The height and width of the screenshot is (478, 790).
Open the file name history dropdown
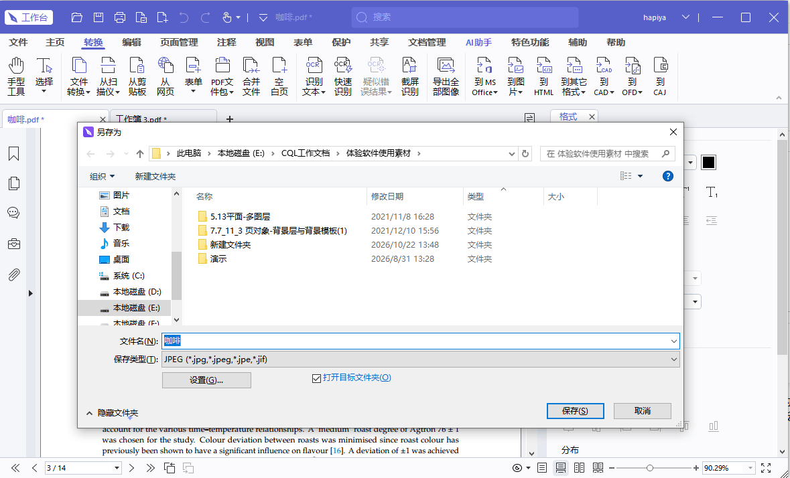point(674,341)
